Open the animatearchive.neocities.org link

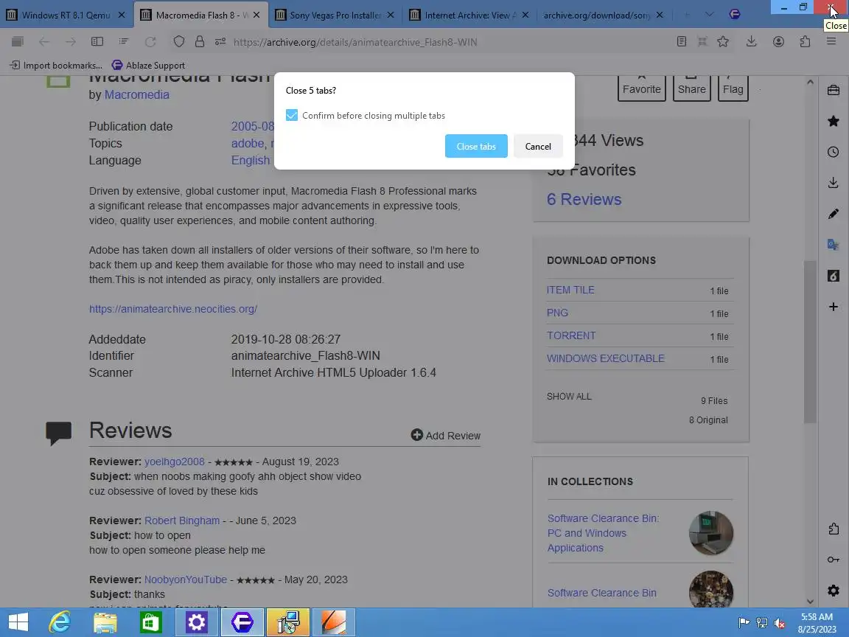click(x=173, y=309)
